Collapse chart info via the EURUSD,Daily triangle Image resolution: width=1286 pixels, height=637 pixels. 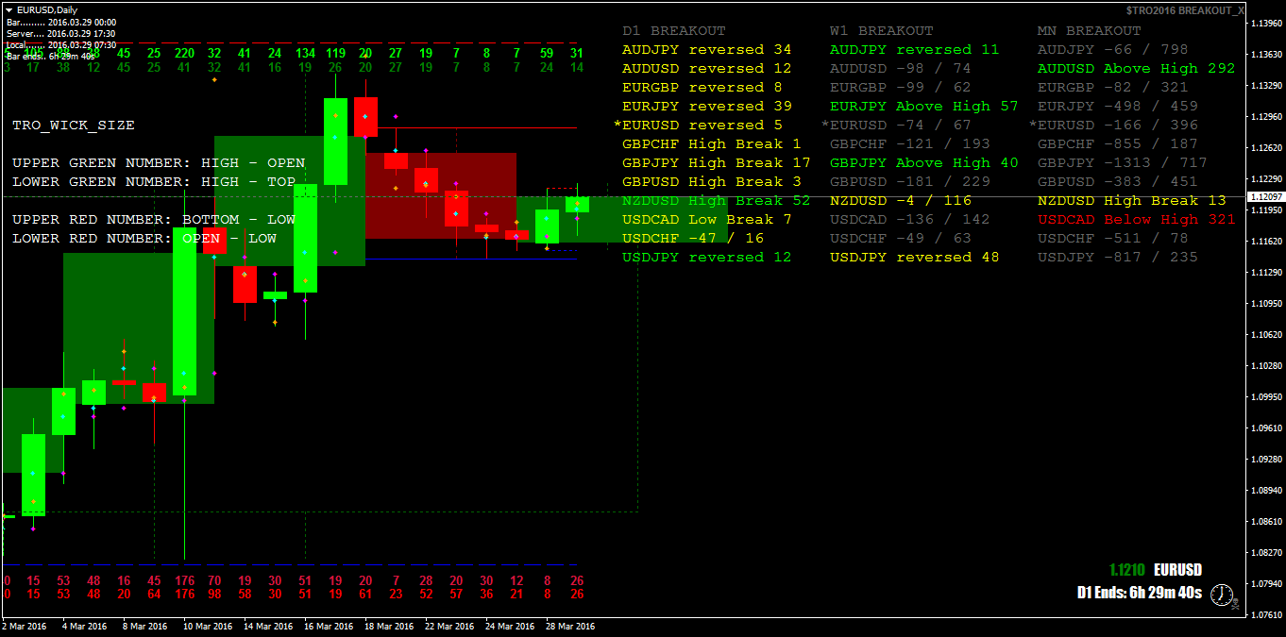9,9
